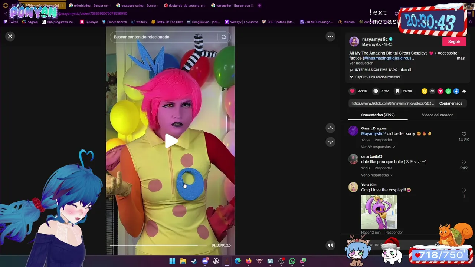The width and height of the screenshot is (475, 267).
Task: Click Ver traducción link
Action: click(x=361, y=63)
